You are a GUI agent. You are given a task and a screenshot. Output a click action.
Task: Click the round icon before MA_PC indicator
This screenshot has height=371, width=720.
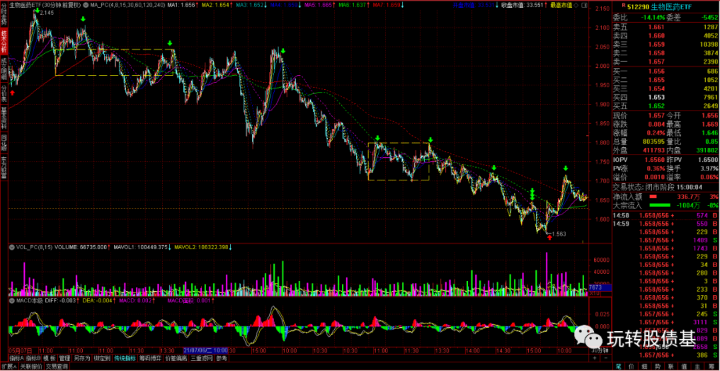point(85,5)
